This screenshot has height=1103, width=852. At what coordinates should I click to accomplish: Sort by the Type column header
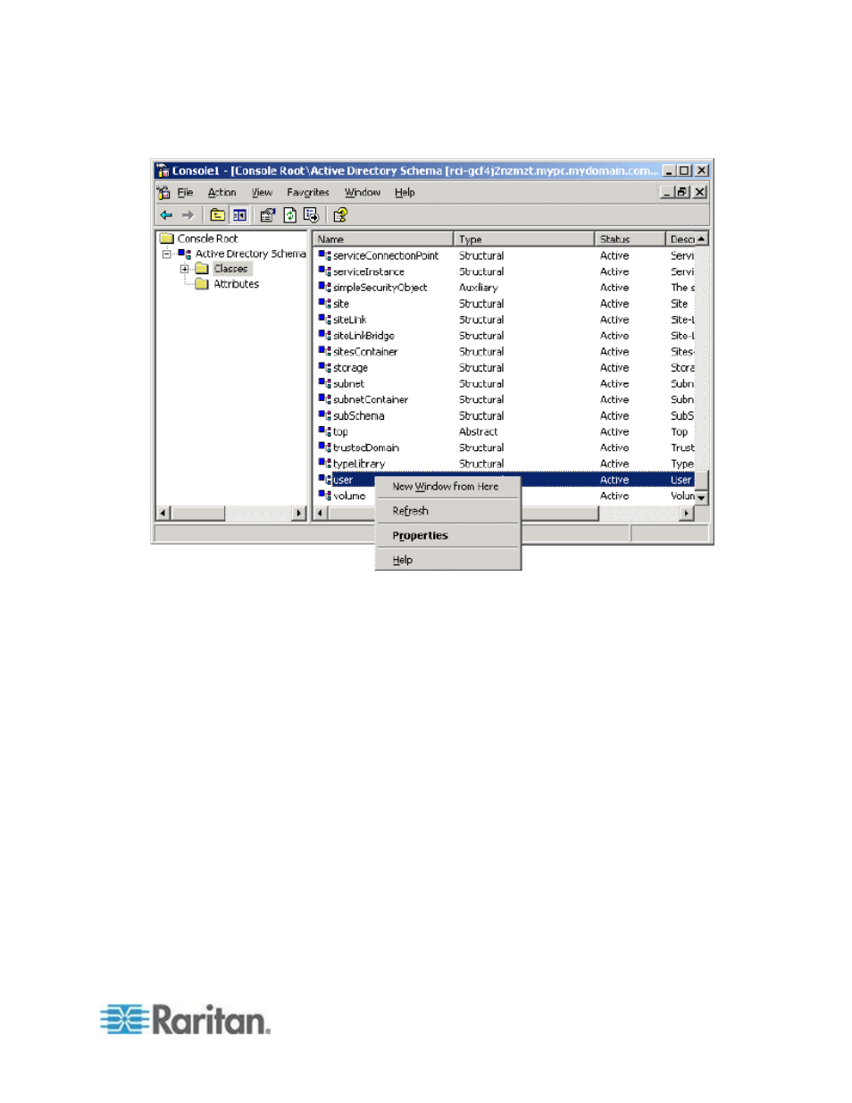tap(524, 239)
